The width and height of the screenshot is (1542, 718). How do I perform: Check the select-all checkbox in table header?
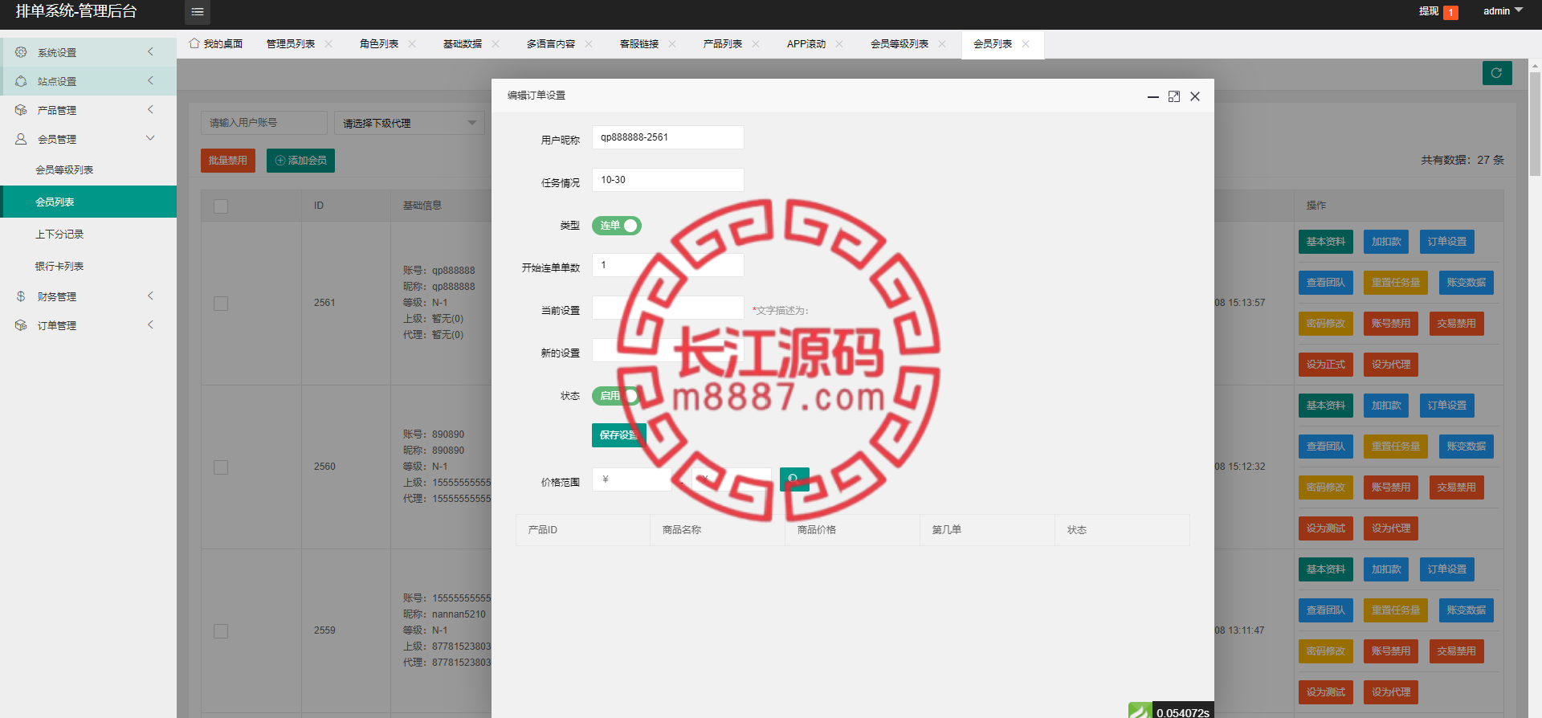click(x=221, y=206)
